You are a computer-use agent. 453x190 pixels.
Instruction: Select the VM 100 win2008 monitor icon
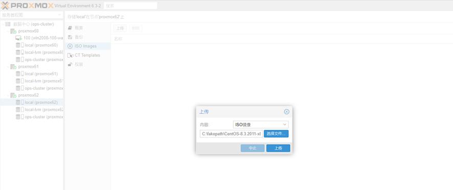[x=19, y=38]
